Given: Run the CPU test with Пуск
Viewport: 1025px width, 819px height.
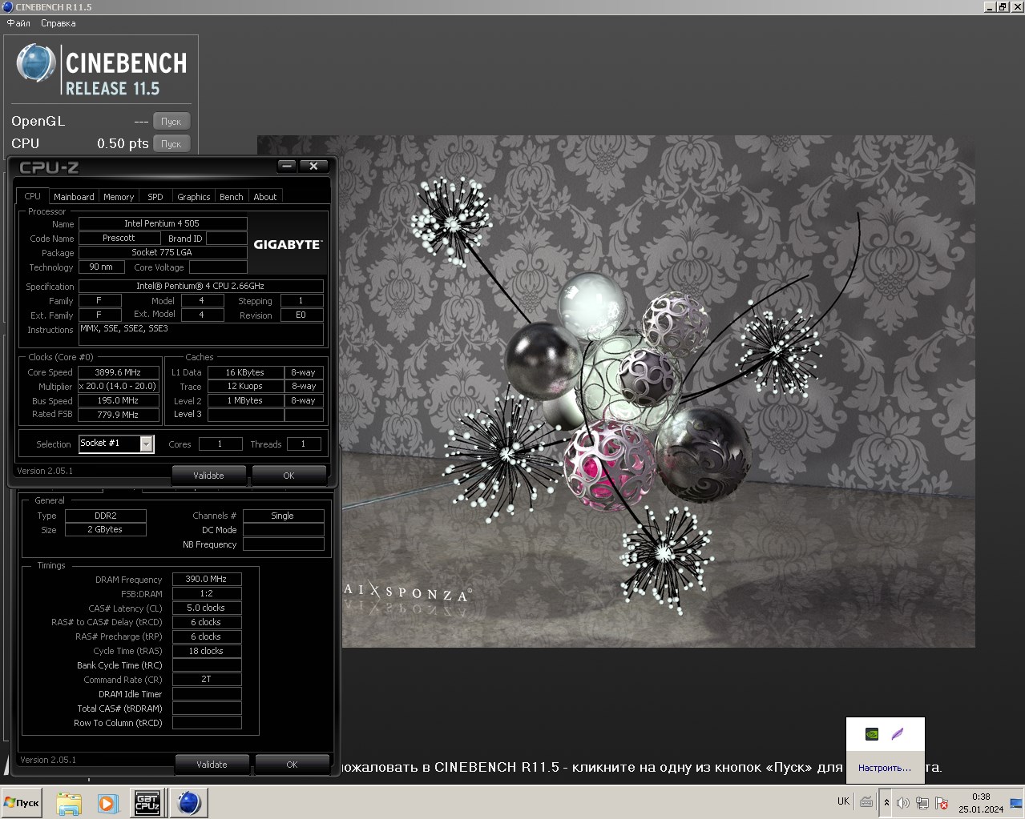Looking at the screenshot, I should [x=172, y=144].
